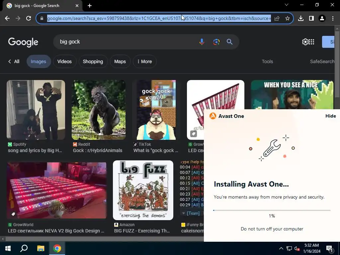Share this page via address bar icon
Viewport: 340px width, 255px height.
click(x=277, y=19)
